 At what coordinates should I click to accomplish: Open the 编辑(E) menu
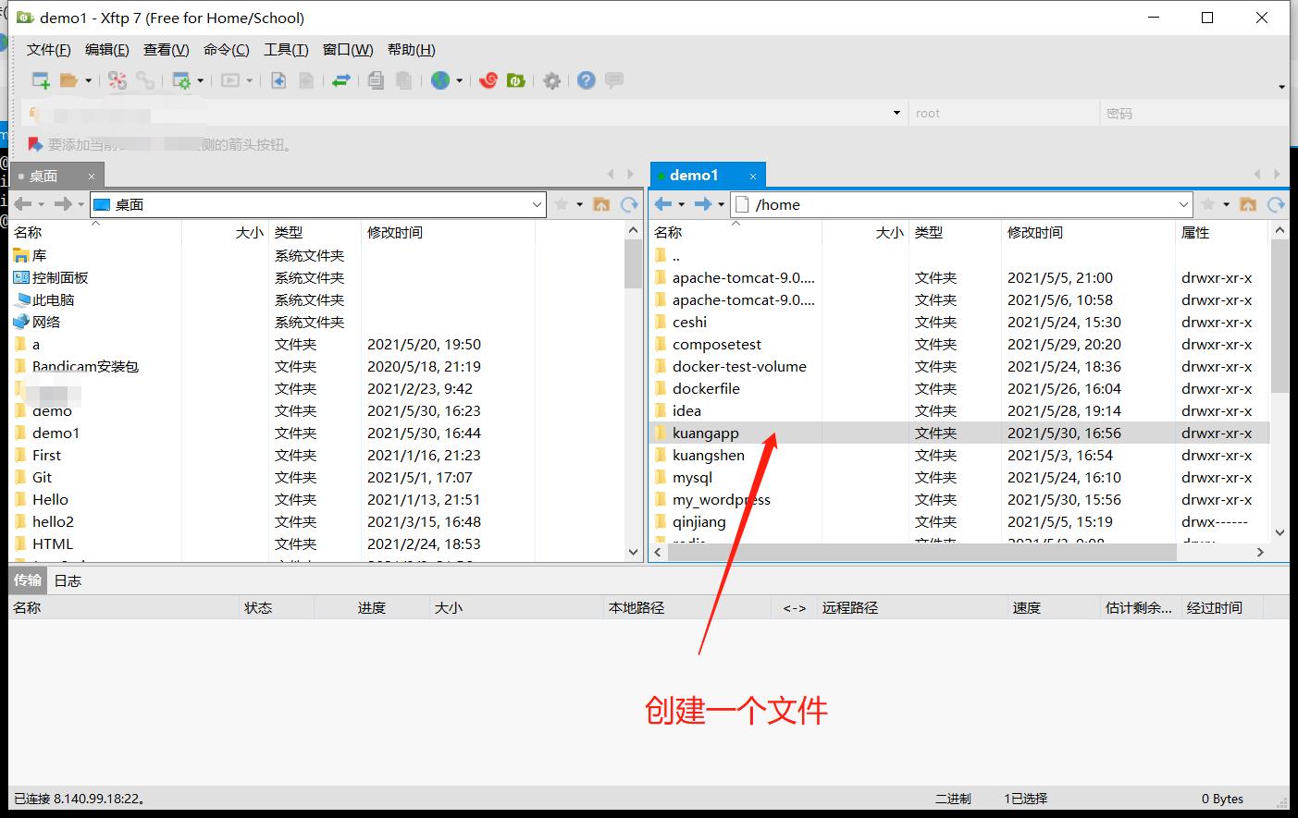106,50
